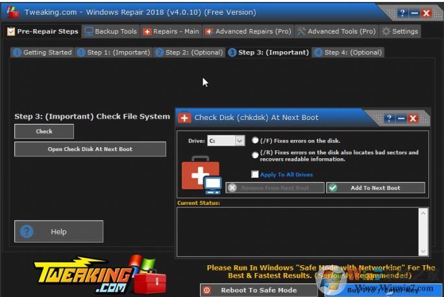
Task: Open the Advanced Tools (Pro) tab
Action: (336, 31)
